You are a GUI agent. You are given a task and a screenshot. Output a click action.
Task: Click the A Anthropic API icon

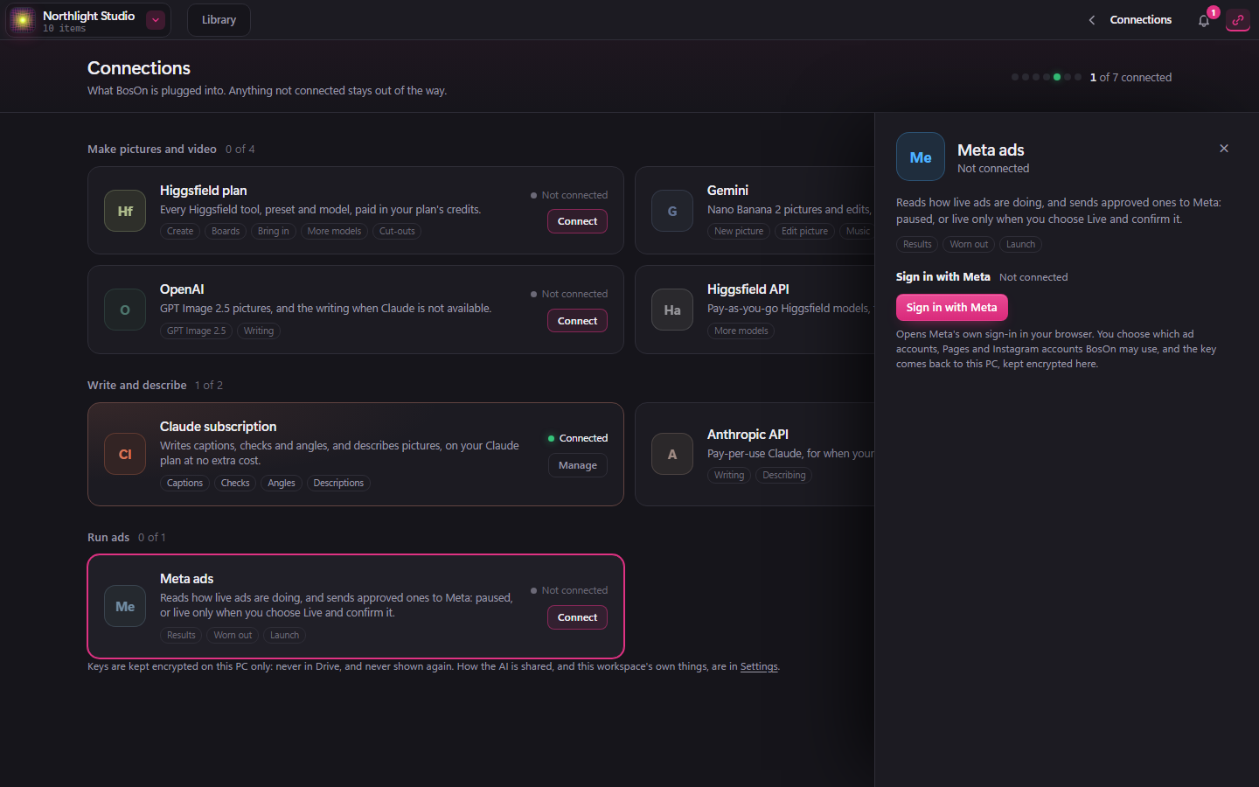(672, 454)
